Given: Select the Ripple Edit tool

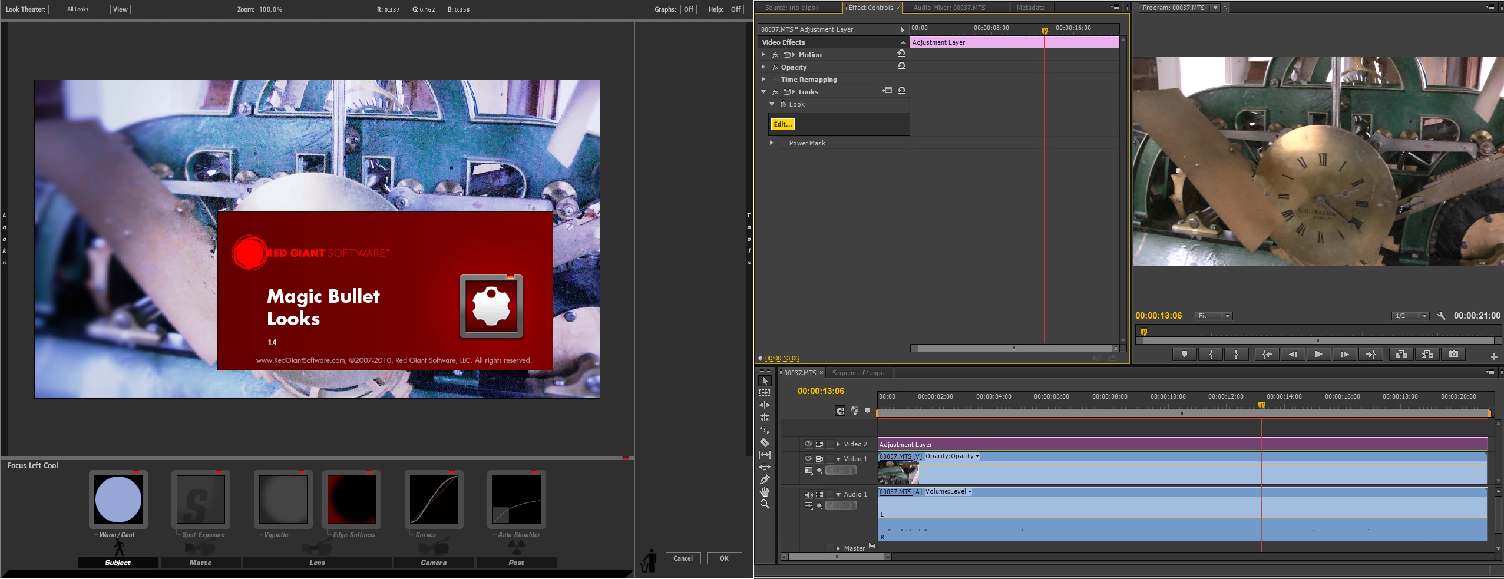Looking at the screenshot, I should click(765, 405).
